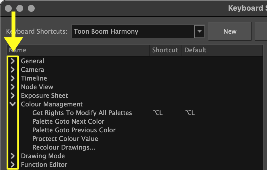Screen dimensions: 267x170
Task: Expand the Node View category arrow
Action: [x=13, y=87]
